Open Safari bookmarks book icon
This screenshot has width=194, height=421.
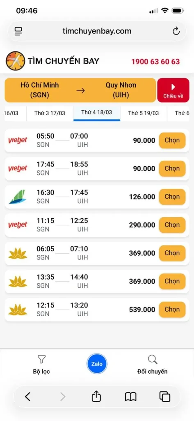click(x=130, y=397)
